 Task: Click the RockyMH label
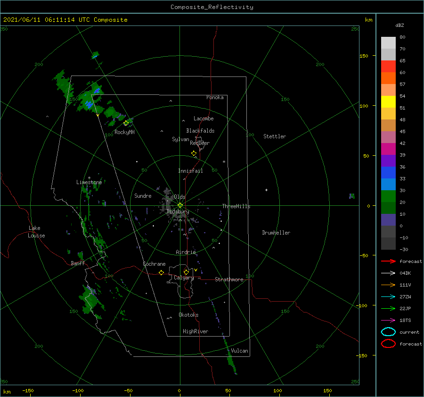(124, 132)
